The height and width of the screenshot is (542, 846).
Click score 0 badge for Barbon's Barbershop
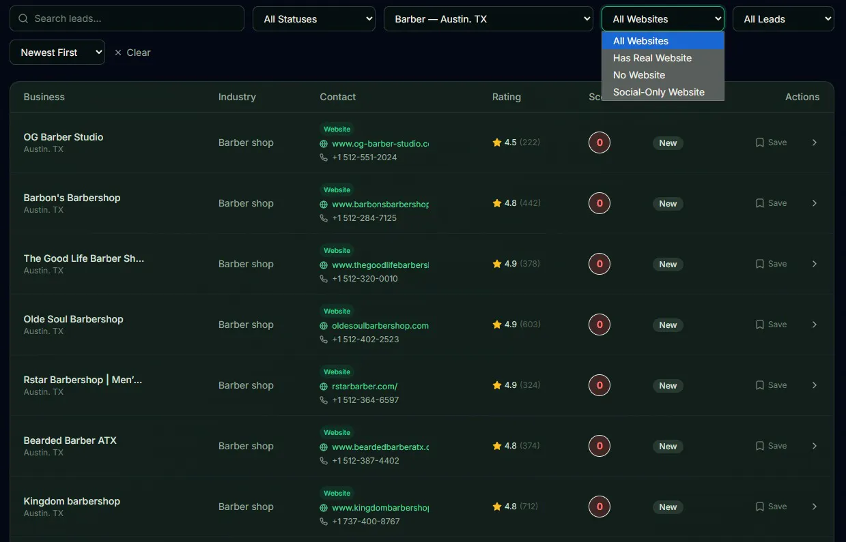[x=600, y=203]
